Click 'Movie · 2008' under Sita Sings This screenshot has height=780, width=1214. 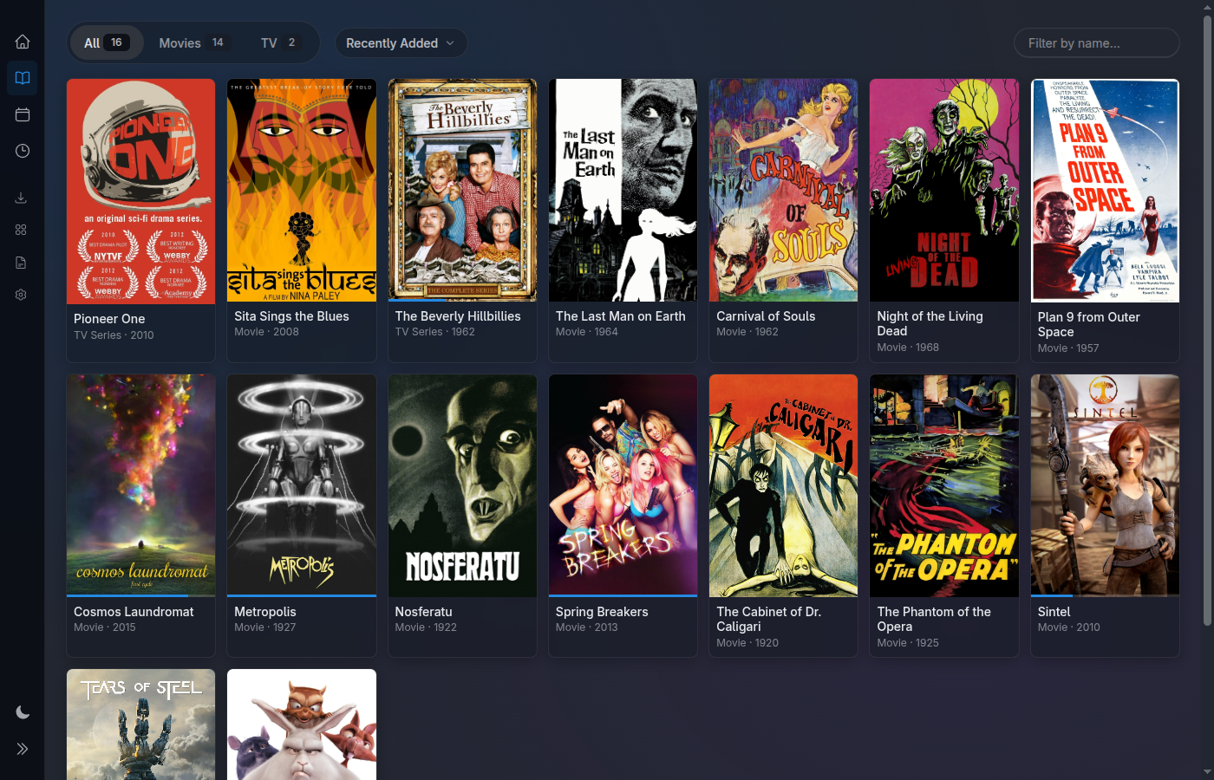click(x=266, y=332)
